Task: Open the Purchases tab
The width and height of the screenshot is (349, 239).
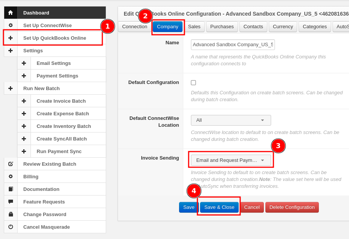Action: tap(222, 27)
